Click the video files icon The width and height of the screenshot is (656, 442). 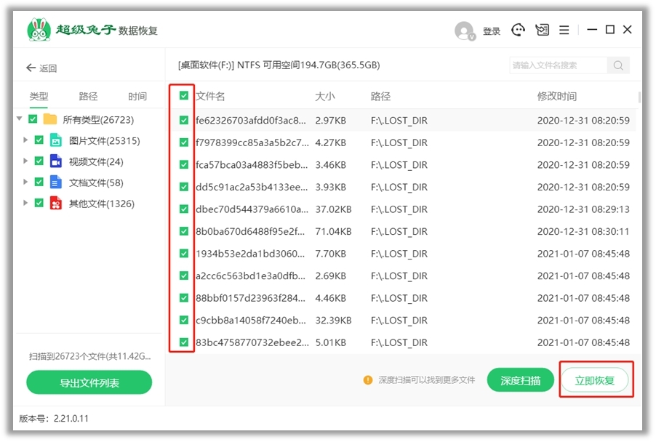(x=56, y=161)
